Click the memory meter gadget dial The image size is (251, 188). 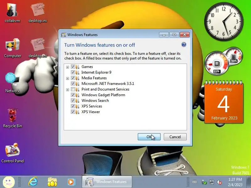[234, 56]
